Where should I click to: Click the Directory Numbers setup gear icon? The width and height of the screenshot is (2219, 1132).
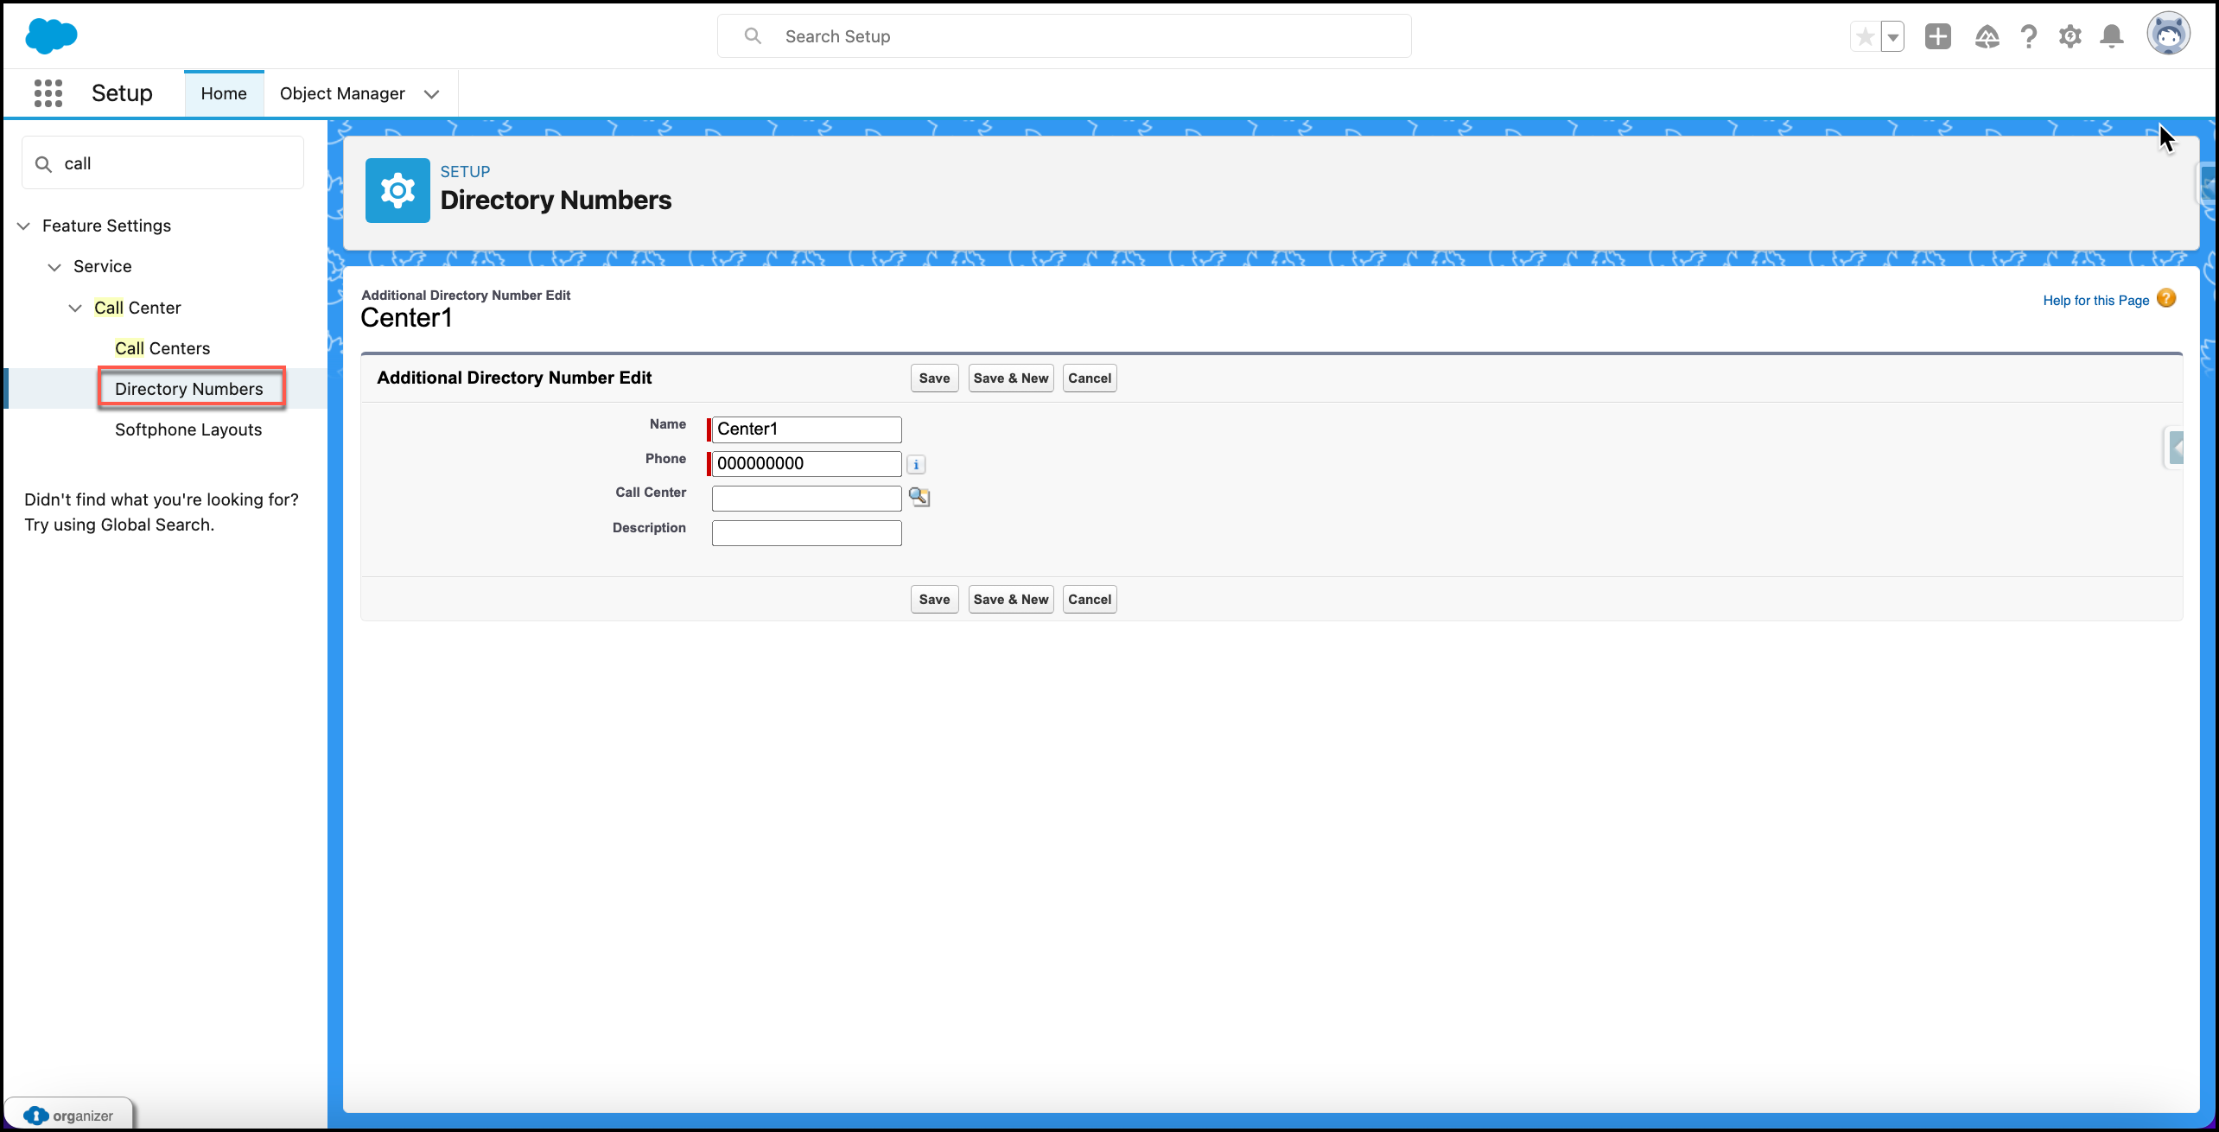pyautogui.click(x=397, y=190)
